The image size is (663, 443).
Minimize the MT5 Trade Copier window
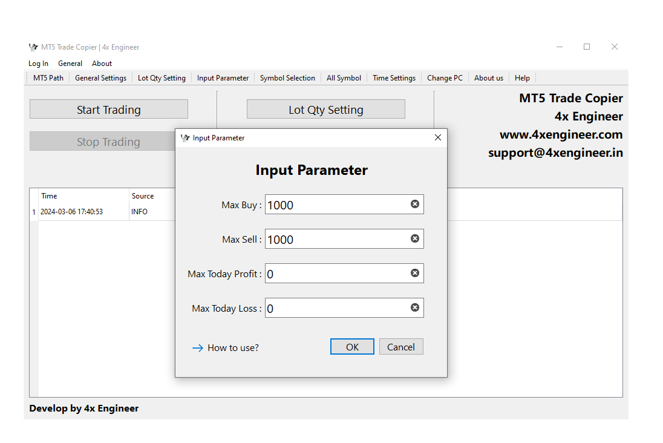coord(560,47)
